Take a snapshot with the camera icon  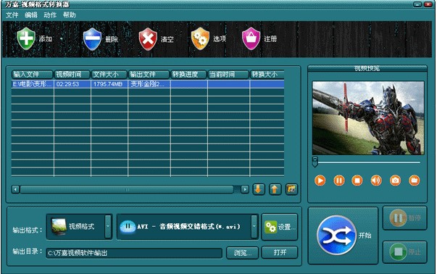tap(395, 180)
